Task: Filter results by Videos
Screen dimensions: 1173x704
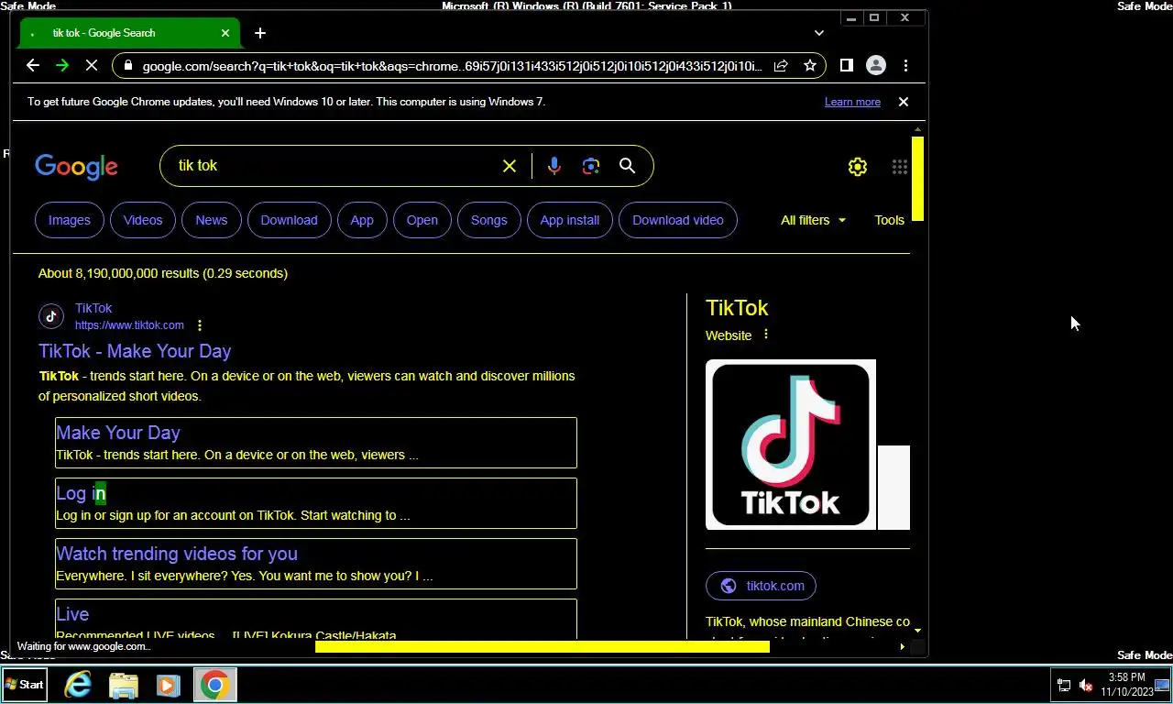Action: pyautogui.click(x=143, y=220)
